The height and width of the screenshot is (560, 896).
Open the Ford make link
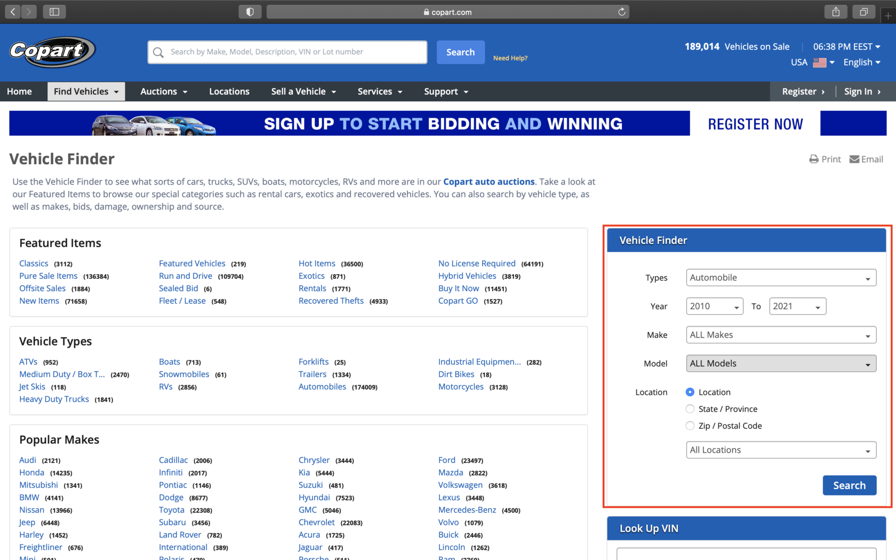pos(447,460)
